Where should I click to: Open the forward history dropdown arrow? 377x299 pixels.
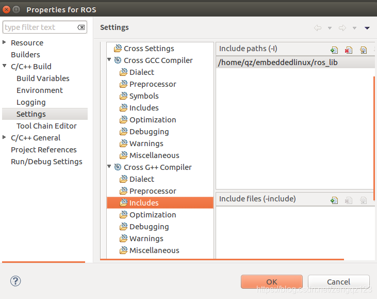(354, 28)
